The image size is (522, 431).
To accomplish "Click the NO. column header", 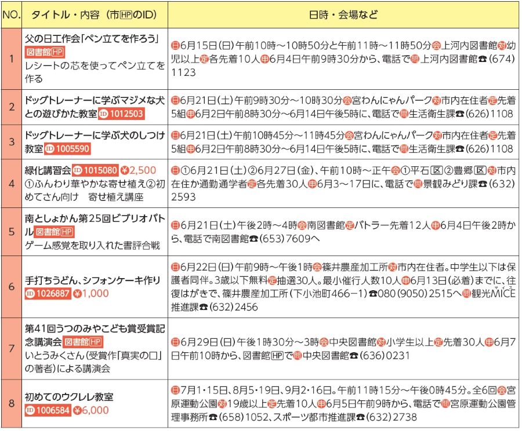I will point(12,15).
